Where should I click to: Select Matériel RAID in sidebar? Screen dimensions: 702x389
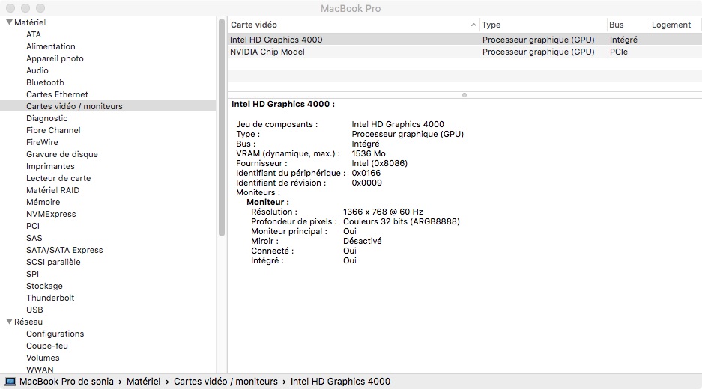[53, 190]
